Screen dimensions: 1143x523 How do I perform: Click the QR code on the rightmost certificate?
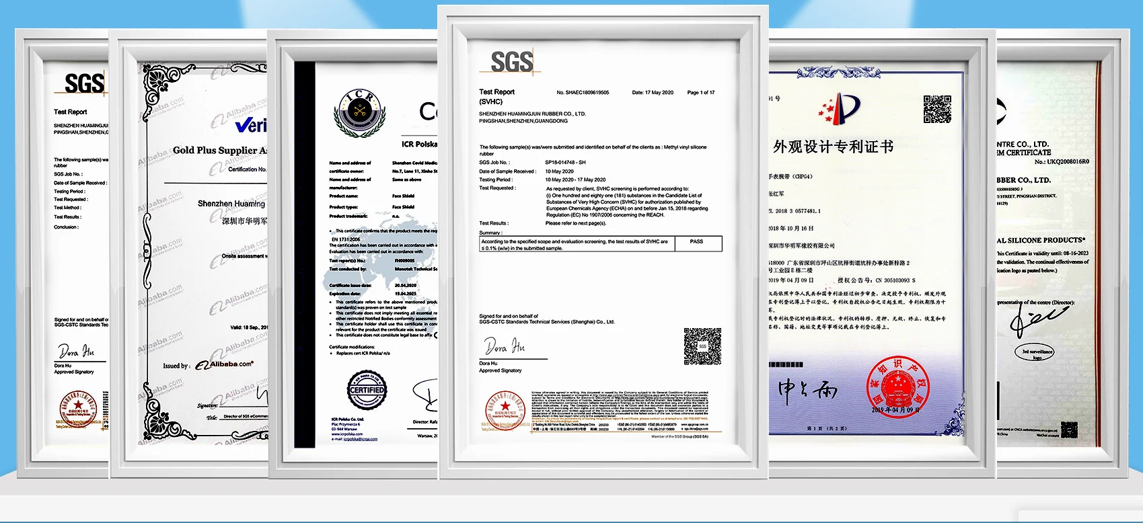1069,430
